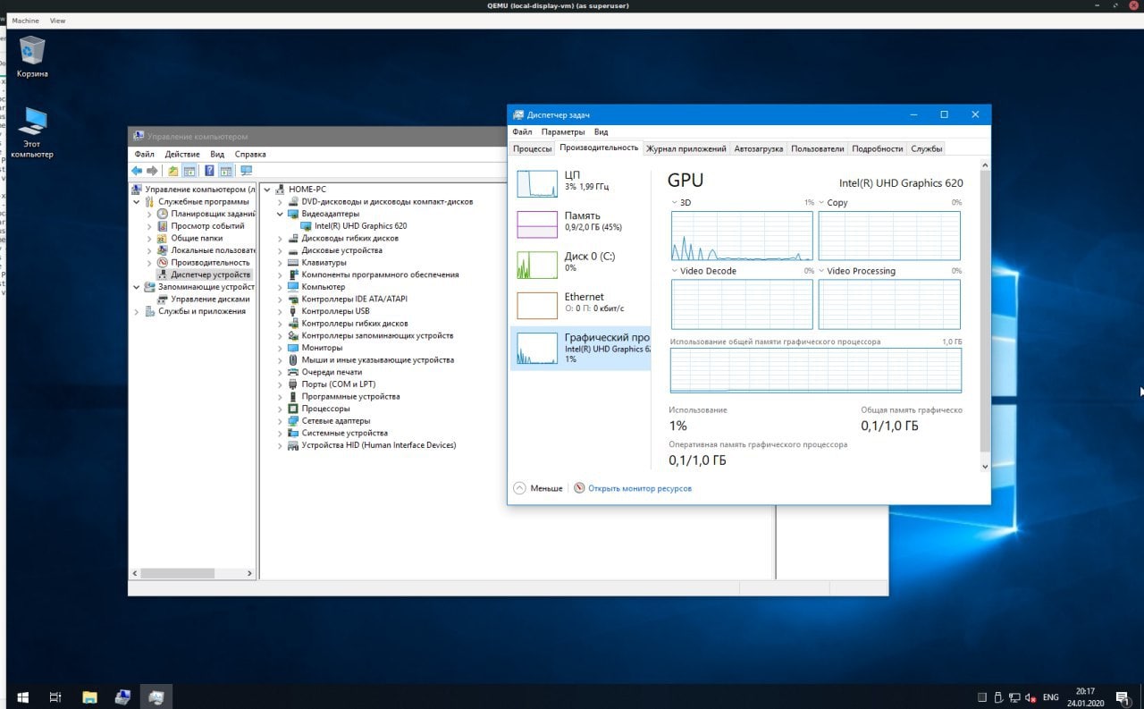Click the Производительность tree icon
The width and height of the screenshot is (1144, 709).
163,263
